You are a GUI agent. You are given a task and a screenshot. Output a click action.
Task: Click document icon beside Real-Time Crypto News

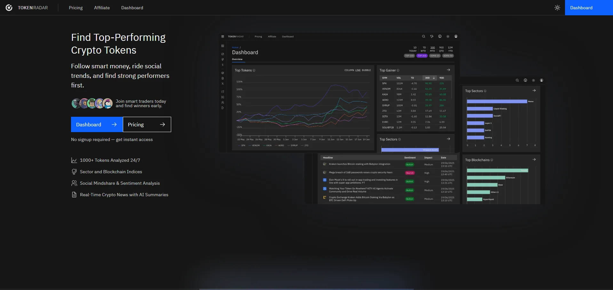click(x=74, y=195)
